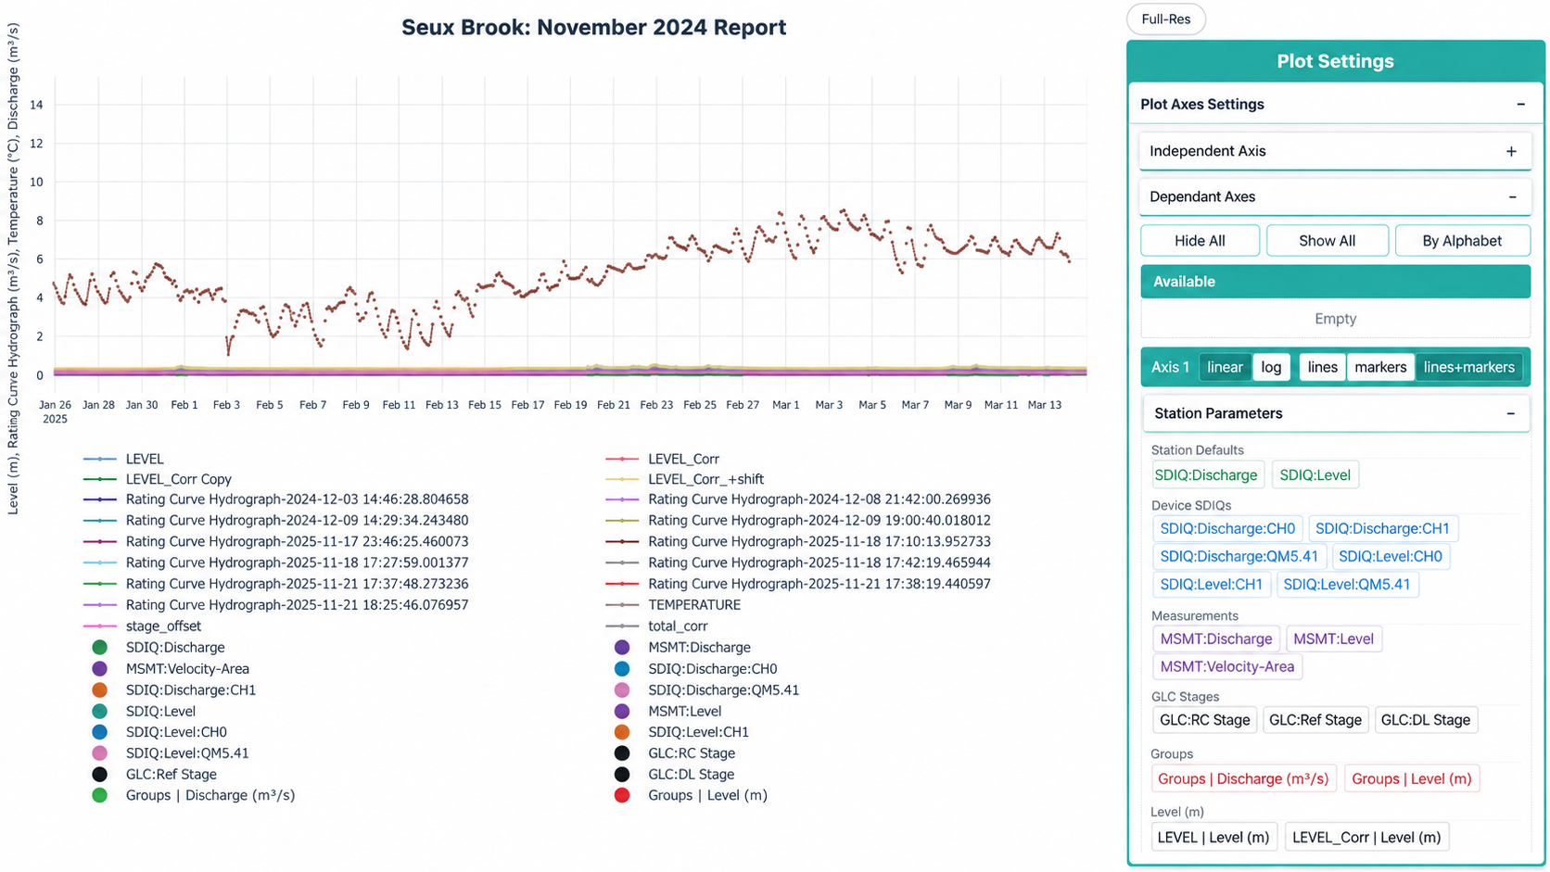The height and width of the screenshot is (872, 1550).
Task: Click the Show All button
Action: 1327,241
